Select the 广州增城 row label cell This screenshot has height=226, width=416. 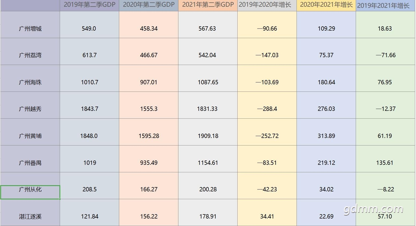pyautogui.click(x=30, y=25)
